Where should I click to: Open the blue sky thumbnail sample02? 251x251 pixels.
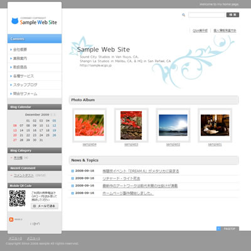(173, 125)
